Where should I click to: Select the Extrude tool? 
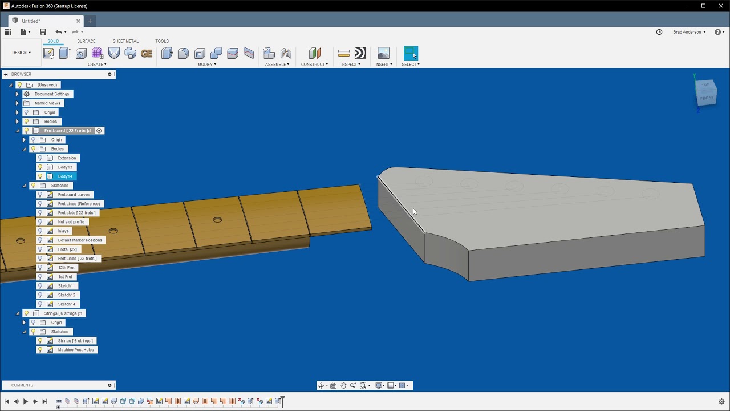[64, 53]
